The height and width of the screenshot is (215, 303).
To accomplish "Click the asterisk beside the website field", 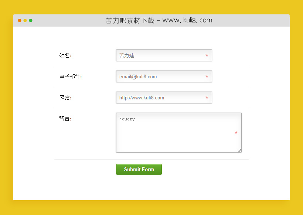I will pyautogui.click(x=207, y=98).
